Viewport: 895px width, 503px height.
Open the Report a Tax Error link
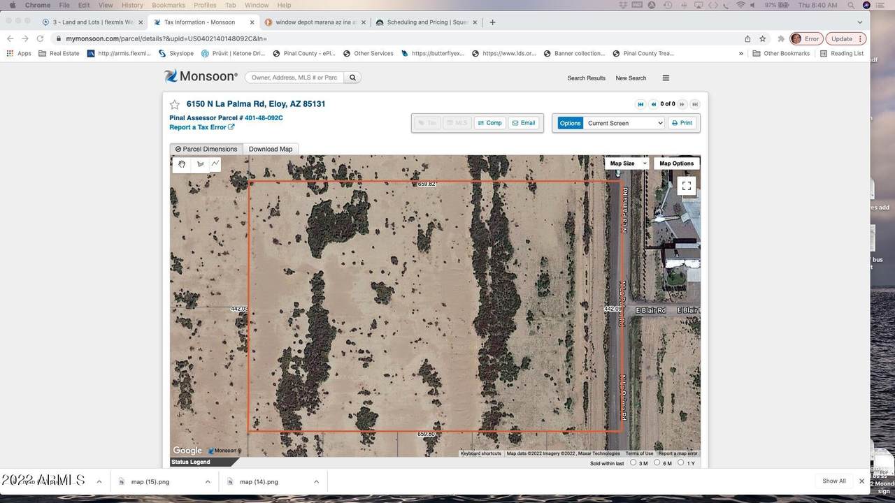tap(202, 127)
